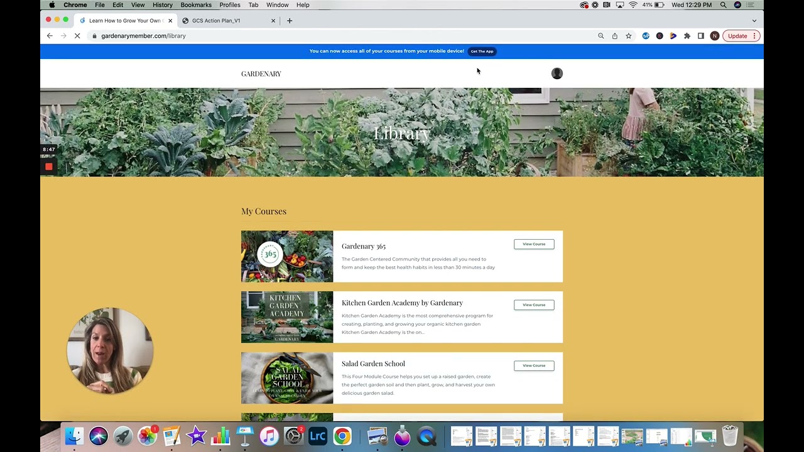This screenshot has width=804, height=452.
Task: Bookmark this page with the star icon
Action: [x=628, y=36]
